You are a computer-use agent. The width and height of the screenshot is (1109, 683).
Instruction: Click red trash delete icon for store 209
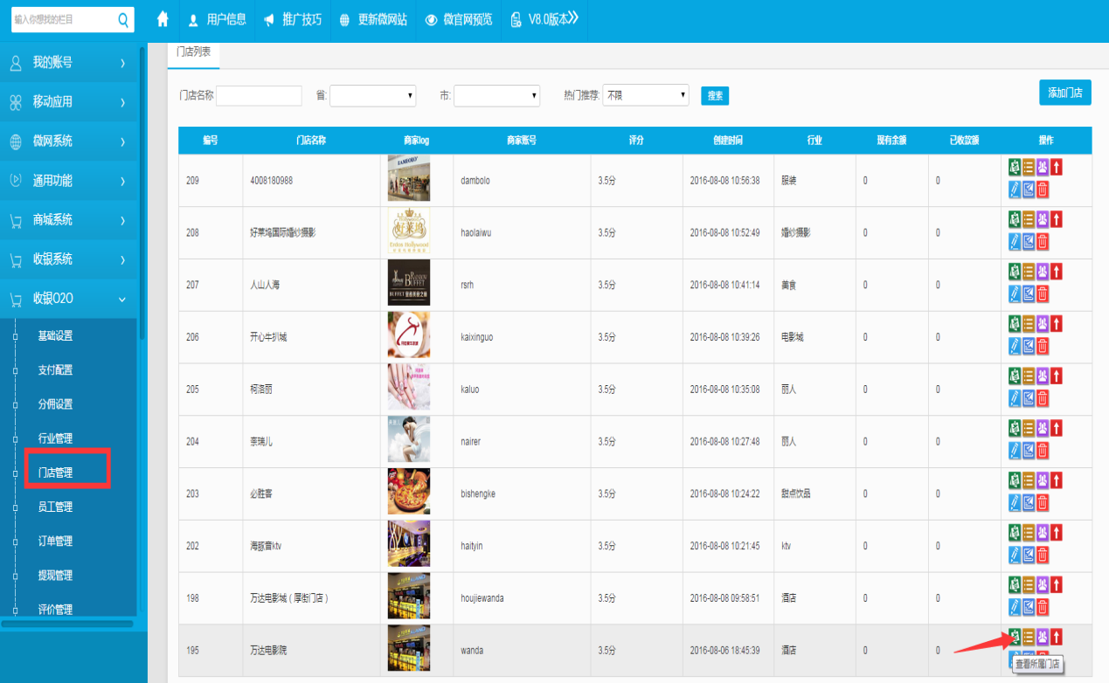click(1043, 190)
